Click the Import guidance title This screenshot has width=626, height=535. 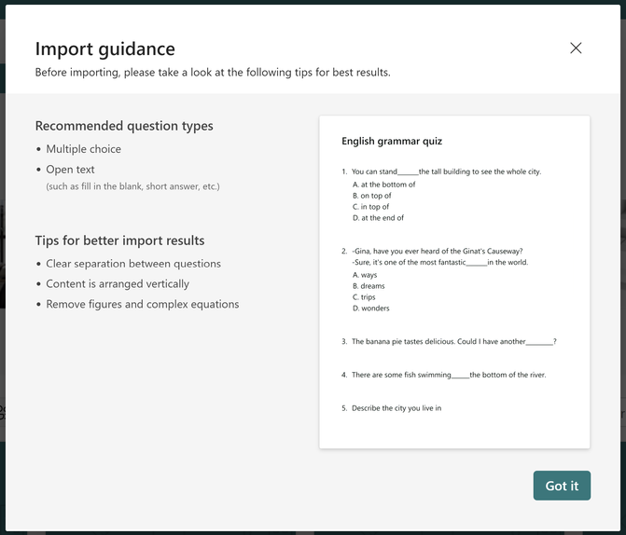point(104,49)
